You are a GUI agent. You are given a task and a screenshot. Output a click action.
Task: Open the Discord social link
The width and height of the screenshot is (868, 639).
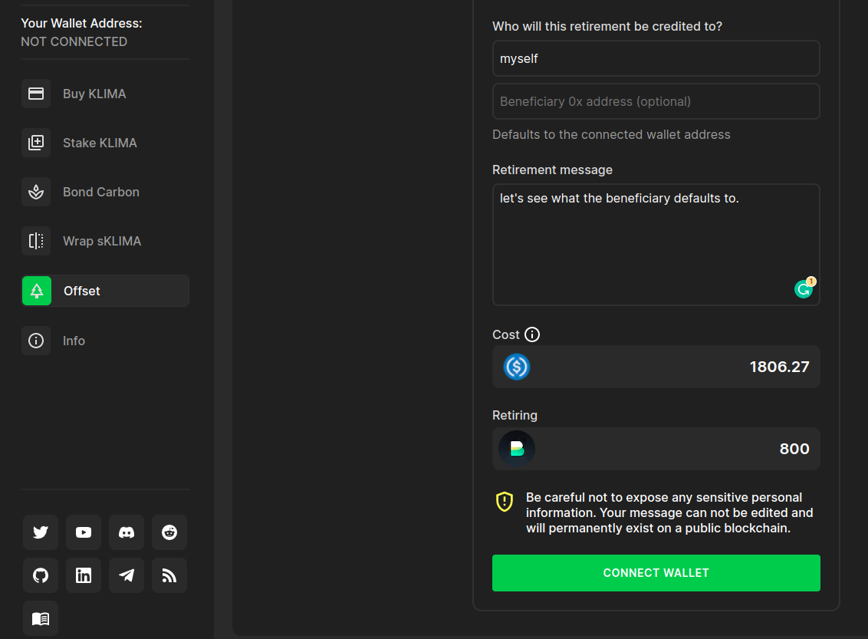pyautogui.click(x=127, y=532)
